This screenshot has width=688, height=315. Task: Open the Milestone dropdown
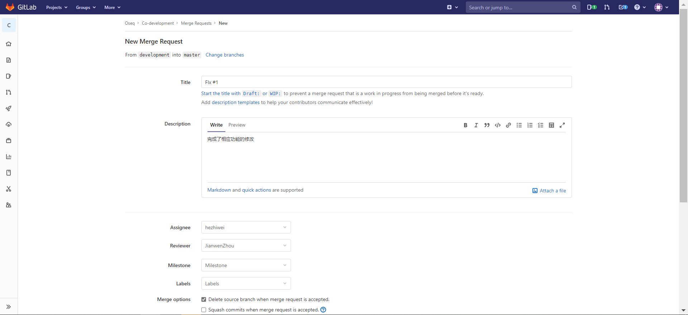click(x=246, y=265)
